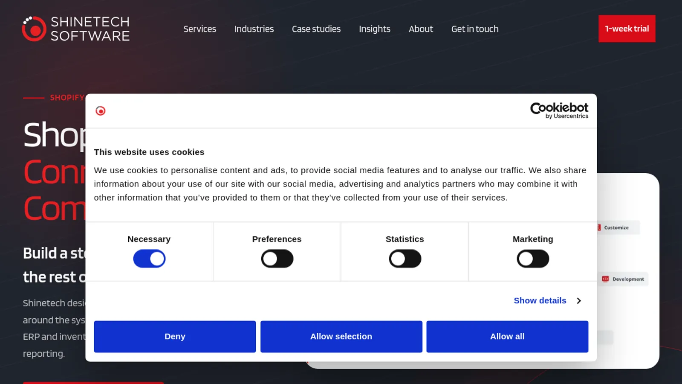Screen dimensions: 682x384
Task: Open the Insights menu item
Action: pos(375,29)
